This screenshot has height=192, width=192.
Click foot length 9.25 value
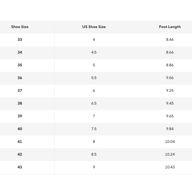(x=170, y=91)
